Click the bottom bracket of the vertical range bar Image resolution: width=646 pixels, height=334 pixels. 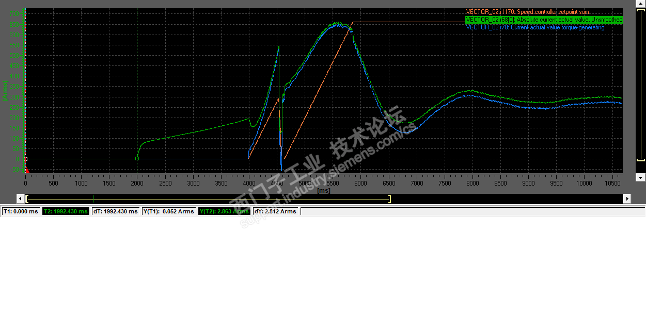640,160
